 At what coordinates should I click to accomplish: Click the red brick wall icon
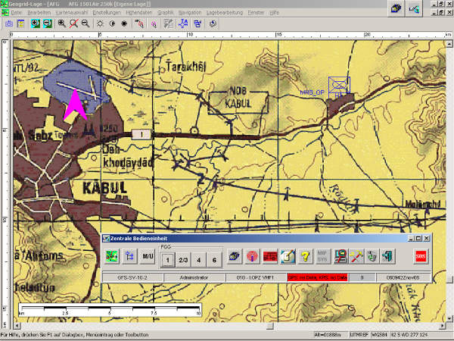tap(269, 258)
